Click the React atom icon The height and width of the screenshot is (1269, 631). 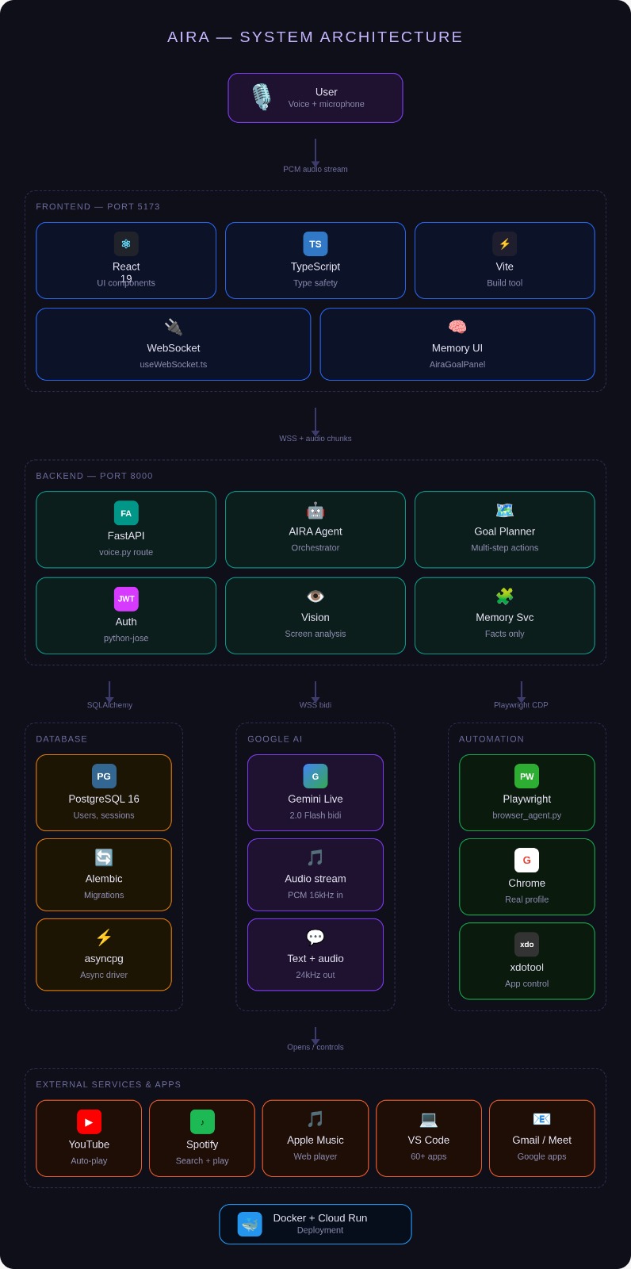126,244
